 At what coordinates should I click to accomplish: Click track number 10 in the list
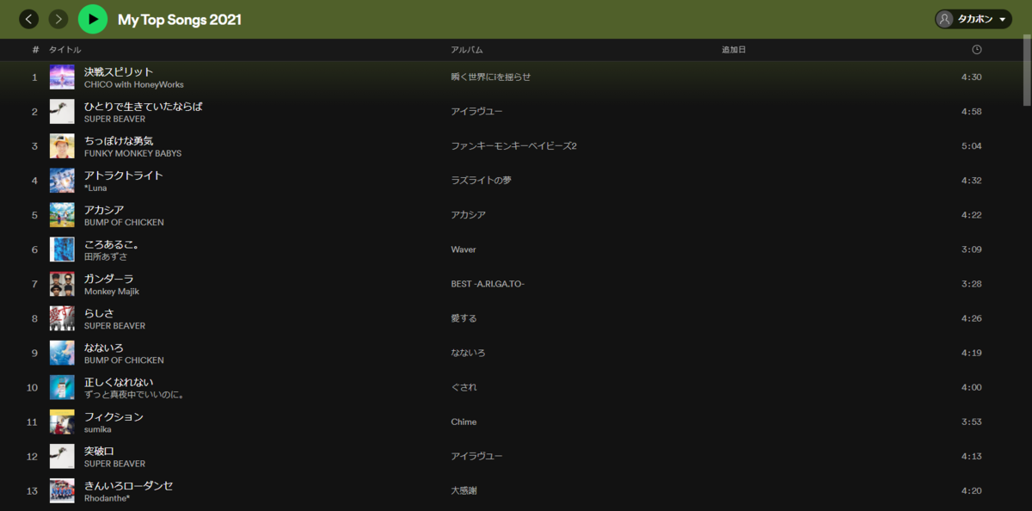(32, 387)
